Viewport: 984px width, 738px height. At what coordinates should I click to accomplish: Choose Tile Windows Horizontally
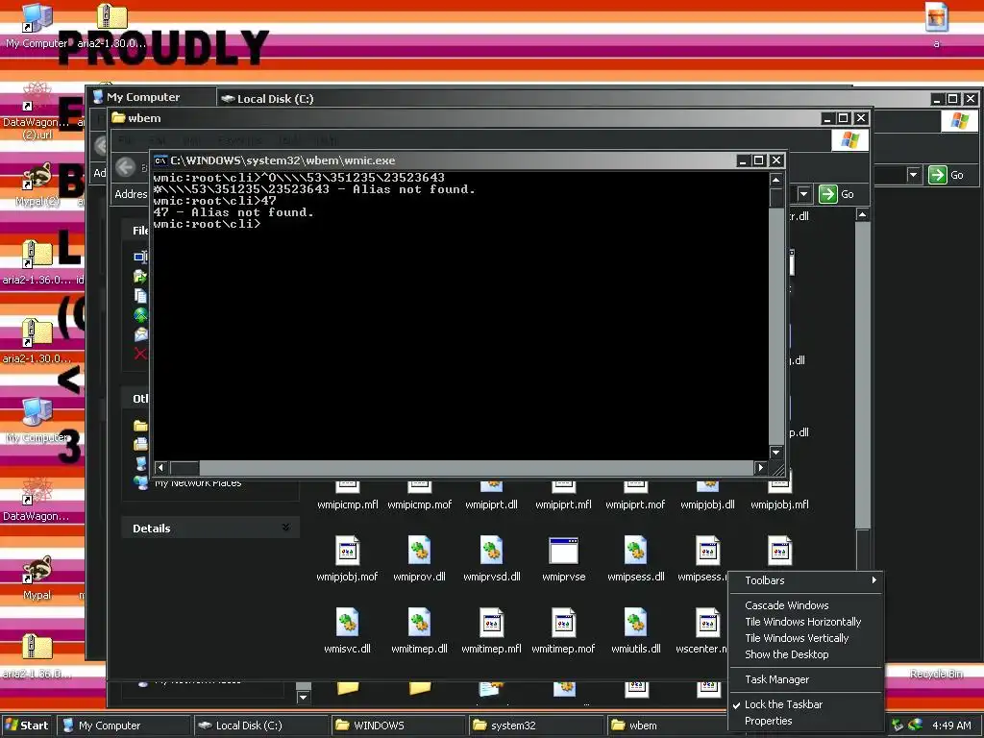coord(805,622)
